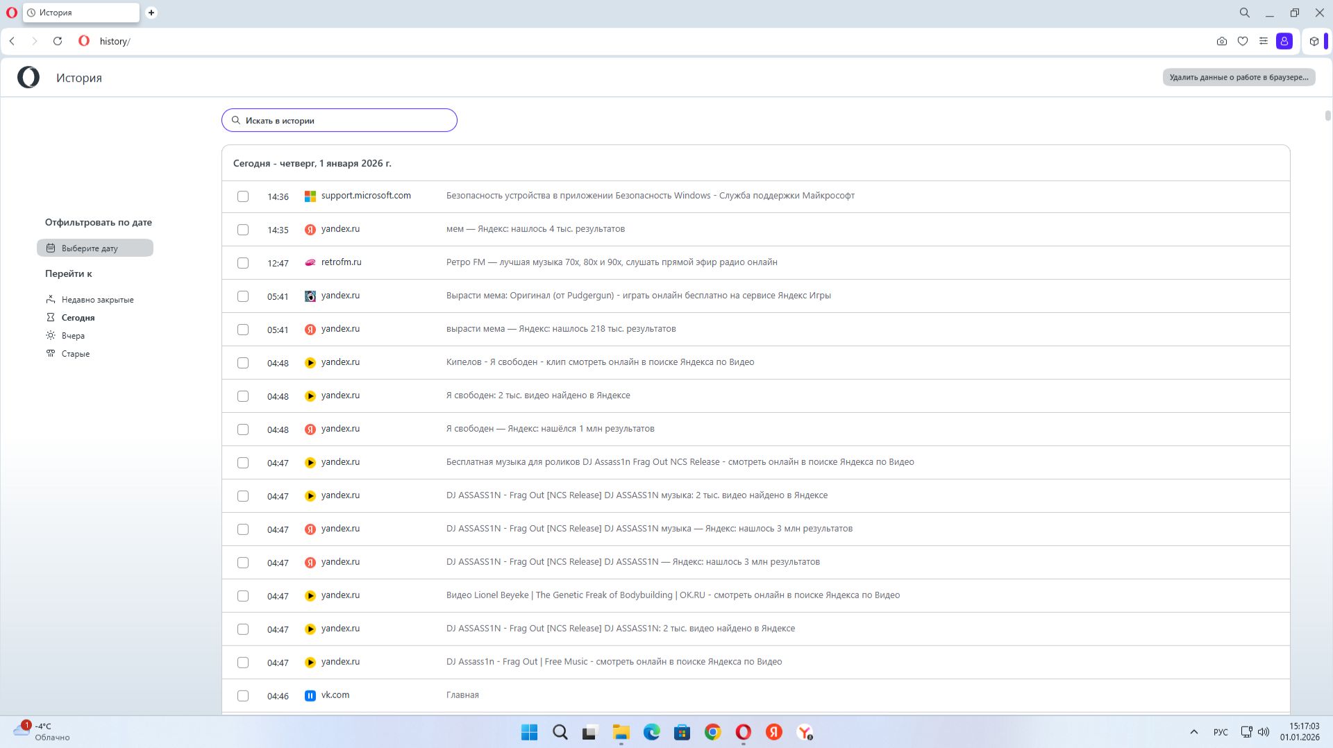Screen dimensions: 1333x748
Task: Open the Безопасность устройства Microsoft support link
Action: coord(651,196)
